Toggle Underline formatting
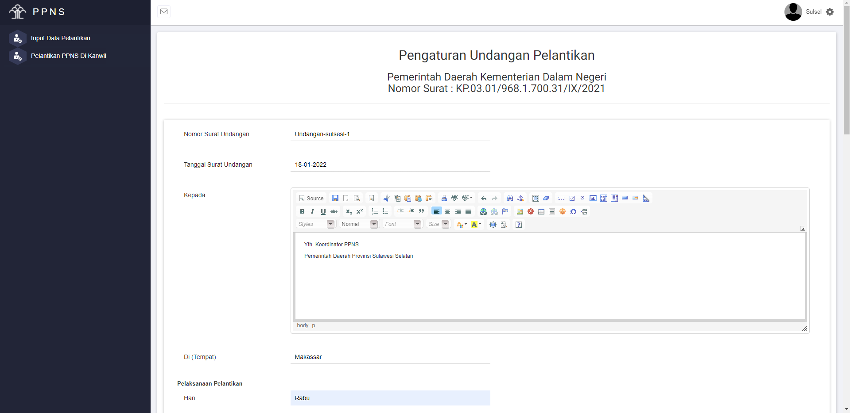The width and height of the screenshot is (850, 413). click(323, 211)
